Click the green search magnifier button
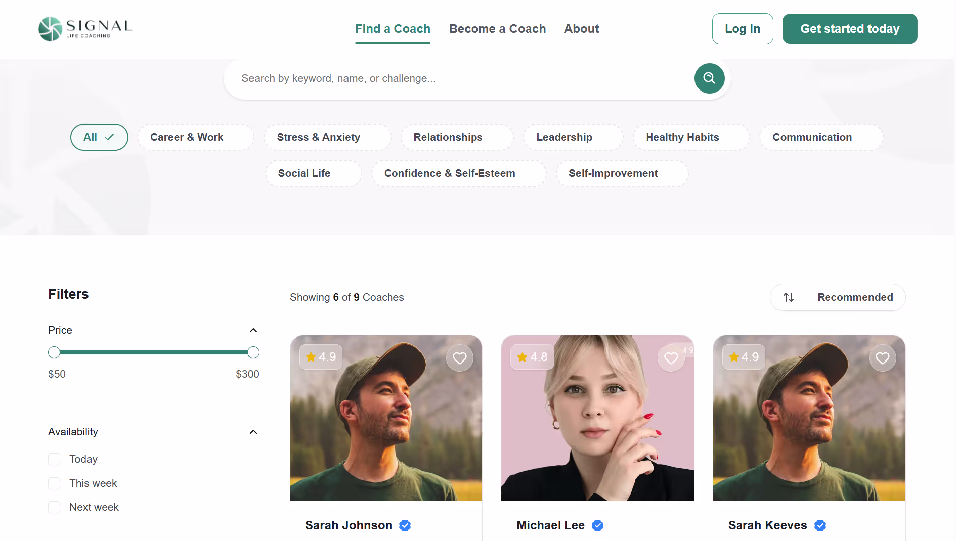This screenshot has width=956, height=541. click(x=709, y=78)
